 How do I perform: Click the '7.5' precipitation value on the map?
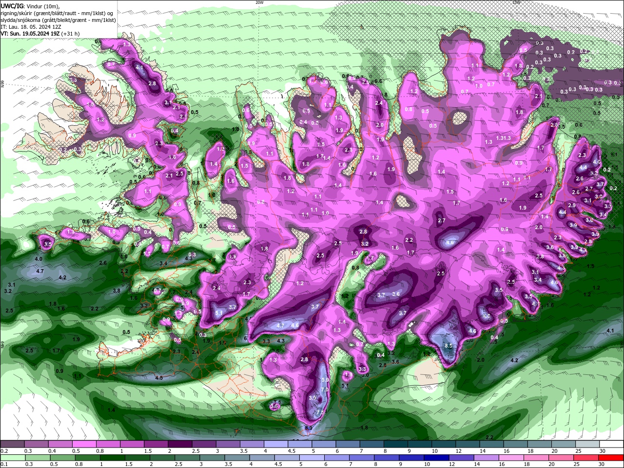320,412
